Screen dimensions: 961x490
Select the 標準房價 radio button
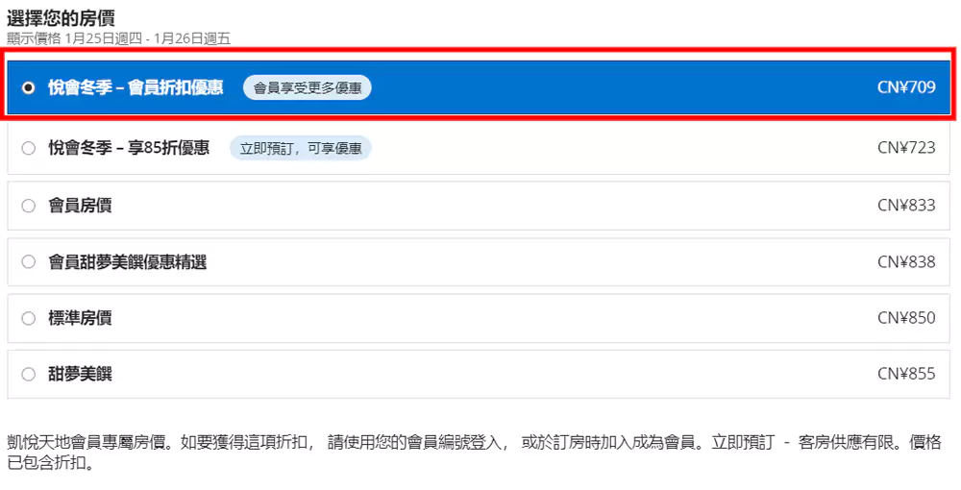pos(28,319)
